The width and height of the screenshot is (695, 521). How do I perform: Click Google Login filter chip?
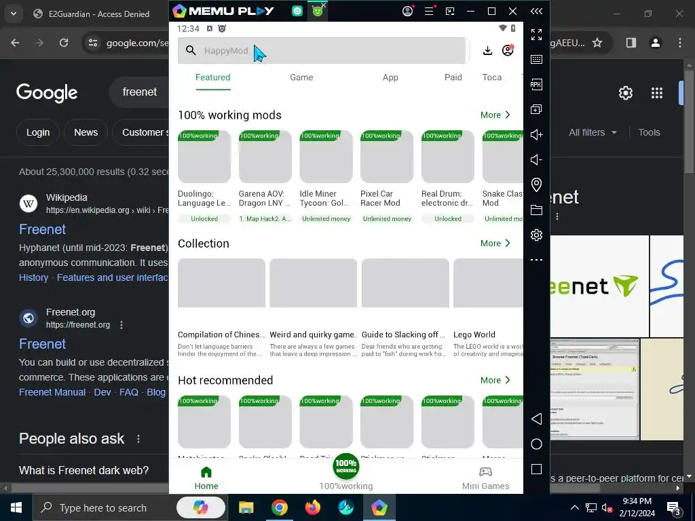pyautogui.click(x=38, y=132)
